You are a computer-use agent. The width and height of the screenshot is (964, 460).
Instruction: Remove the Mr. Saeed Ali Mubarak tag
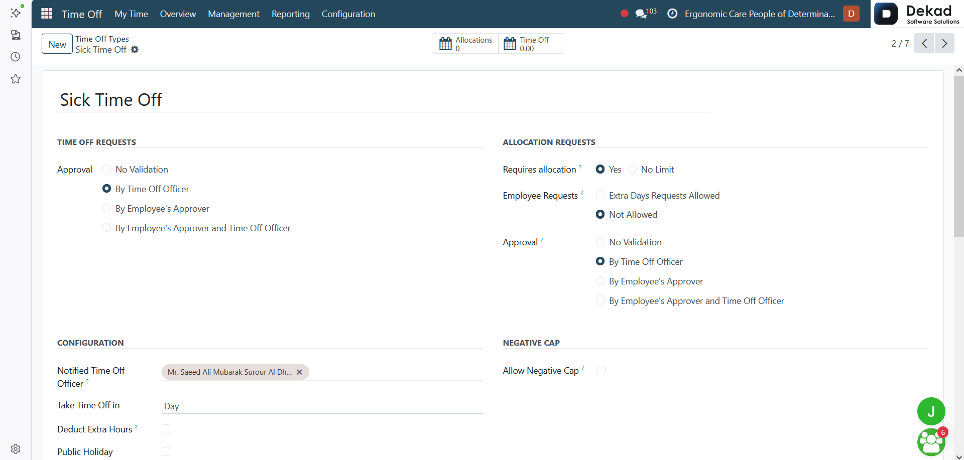tap(299, 372)
